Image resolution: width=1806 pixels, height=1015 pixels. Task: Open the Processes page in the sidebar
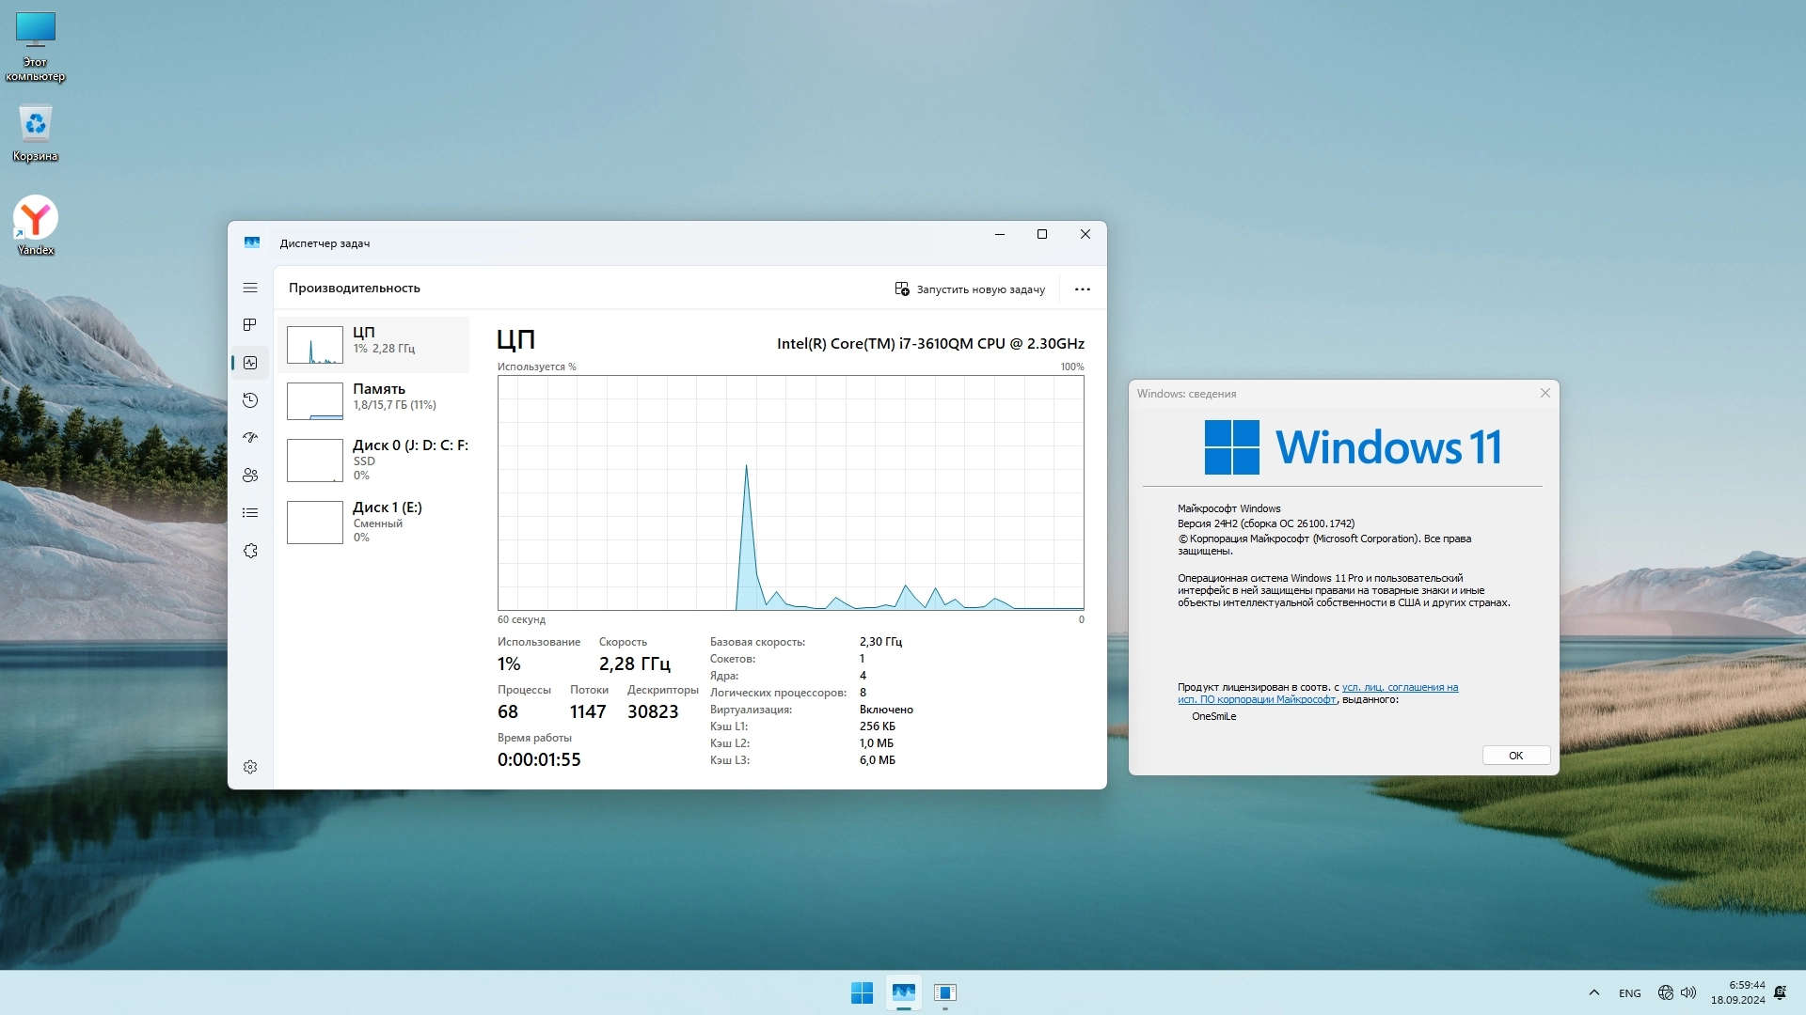coord(249,325)
